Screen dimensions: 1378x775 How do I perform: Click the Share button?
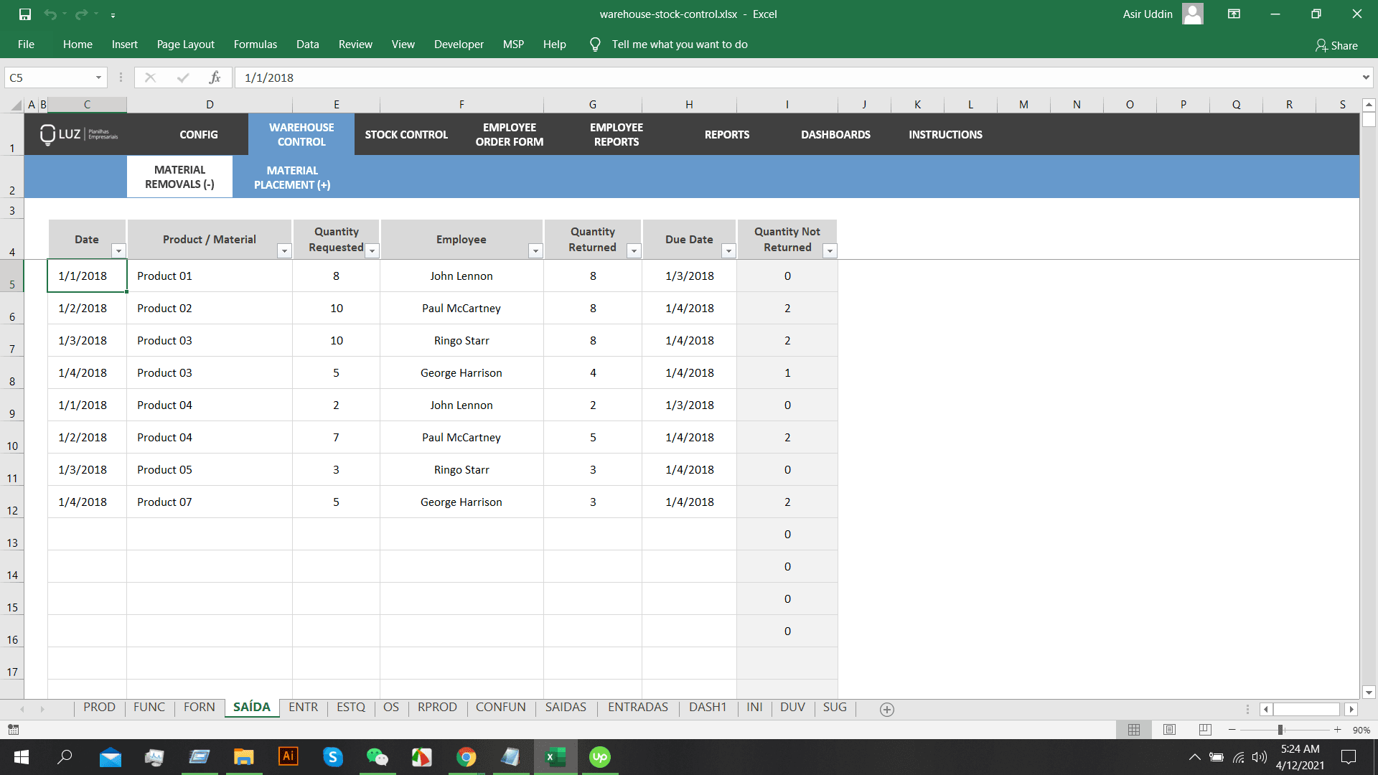click(1336, 45)
